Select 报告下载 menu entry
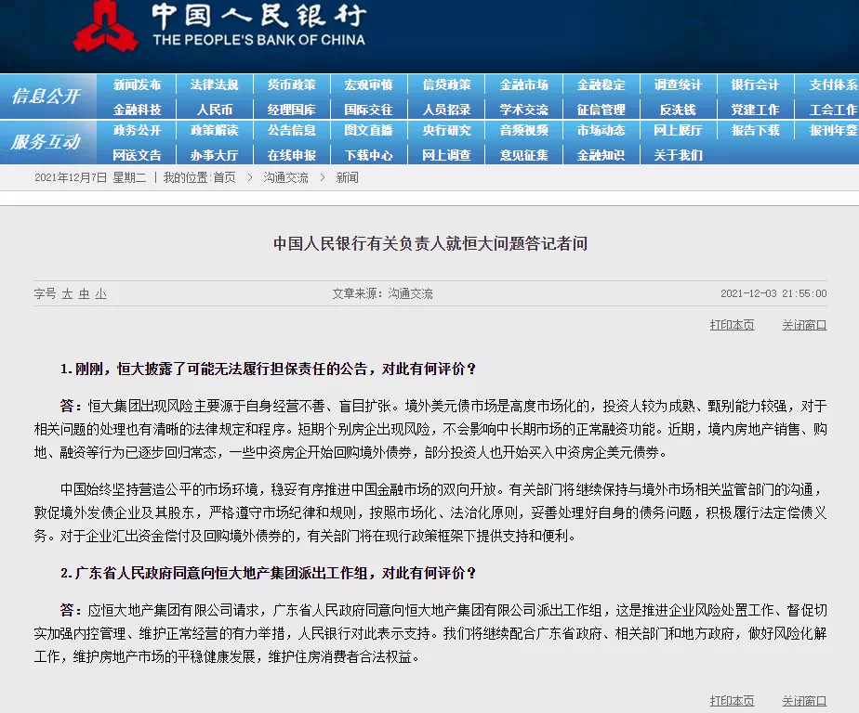The height and width of the screenshot is (713, 859). click(755, 130)
